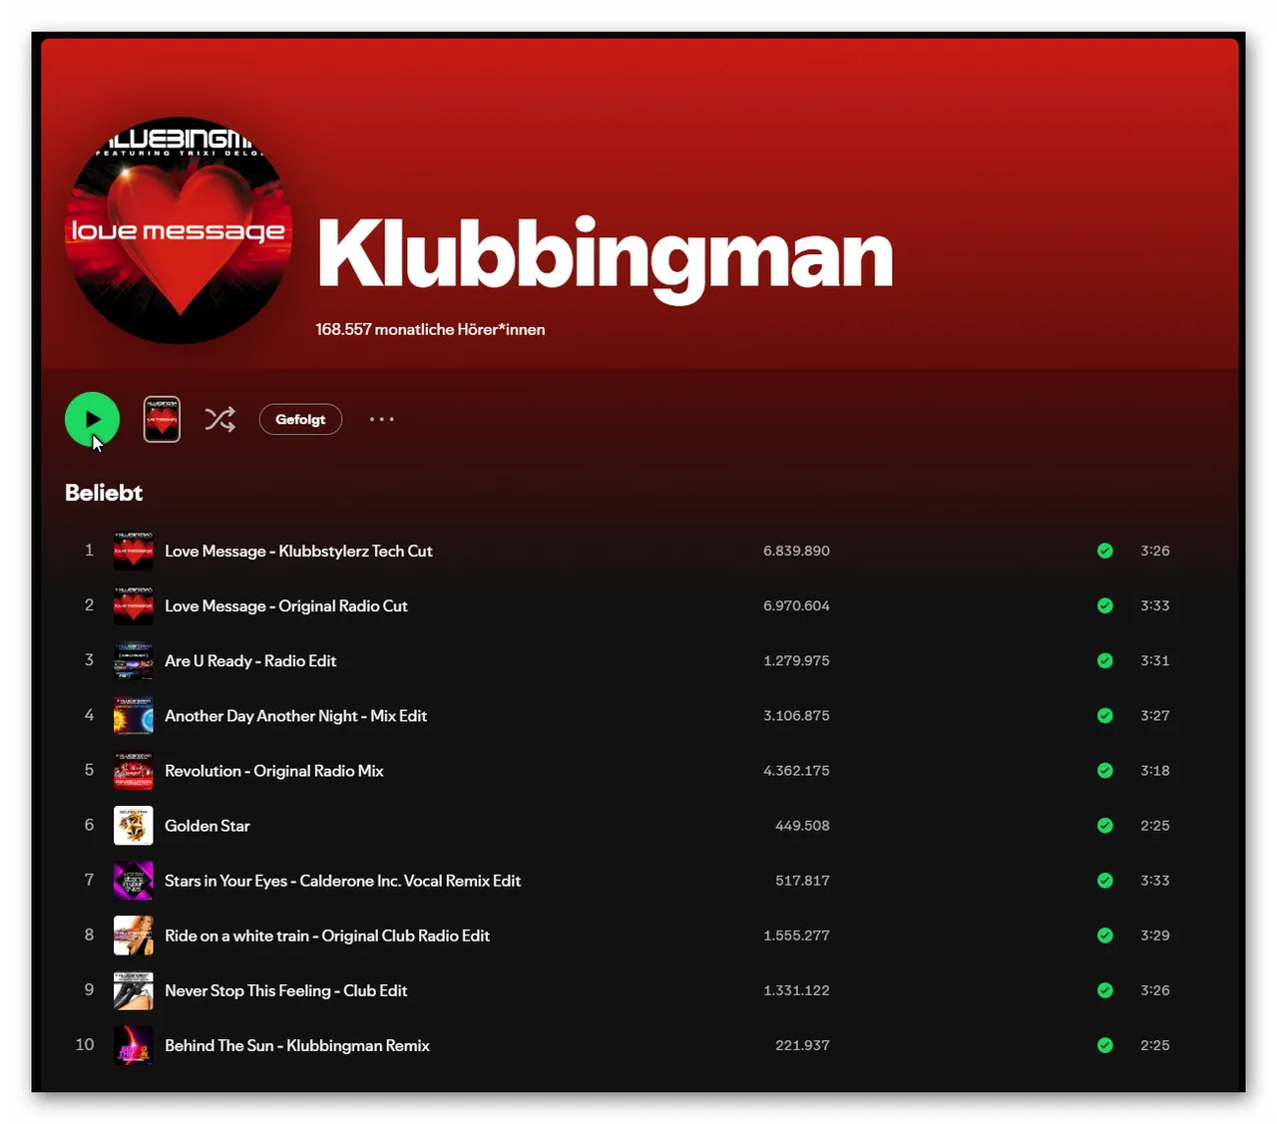Open Revolution - Original Radio Mix

pyautogui.click(x=274, y=770)
